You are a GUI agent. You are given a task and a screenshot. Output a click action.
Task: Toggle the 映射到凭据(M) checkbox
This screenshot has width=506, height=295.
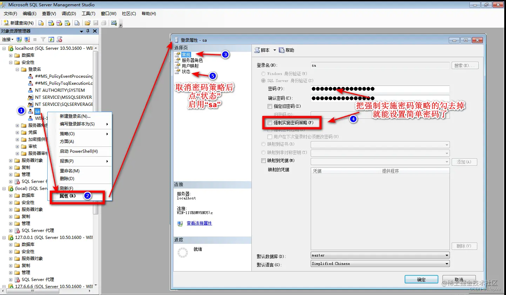coord(263,161)
